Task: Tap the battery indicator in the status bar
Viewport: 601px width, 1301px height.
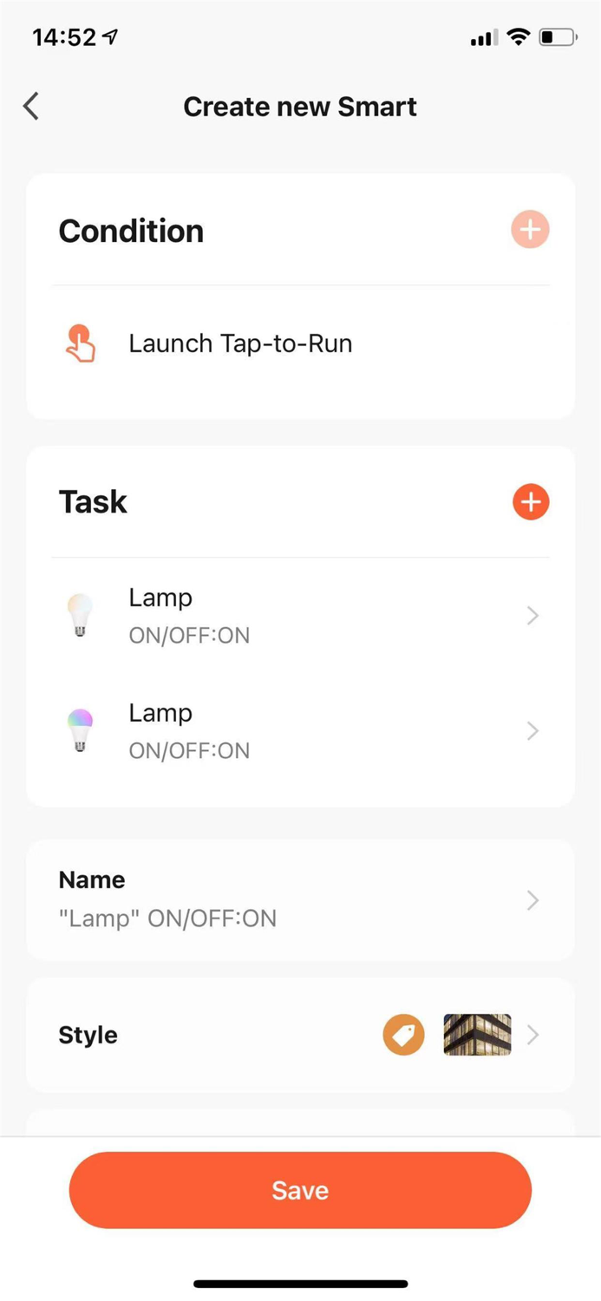Action: [556, 36]
